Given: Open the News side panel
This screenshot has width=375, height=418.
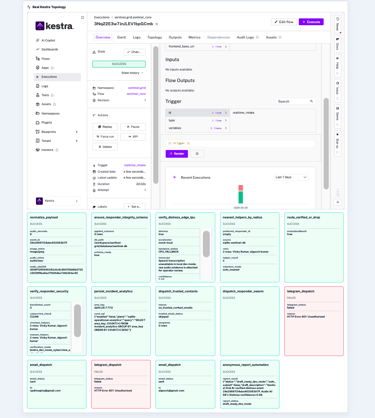Looking at the screenshot, I should pyautogui.click(x=338, y=24).
